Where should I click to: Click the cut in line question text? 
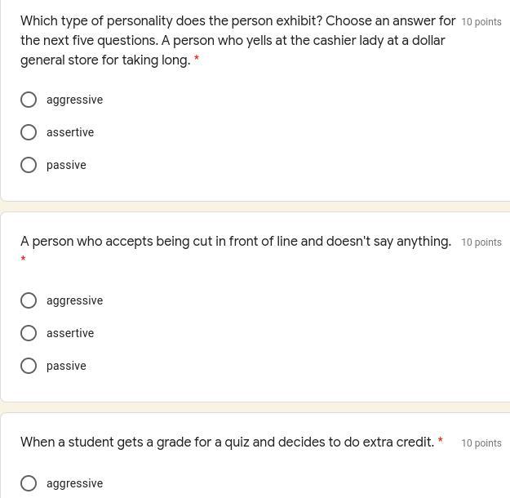tap(235, 242)
